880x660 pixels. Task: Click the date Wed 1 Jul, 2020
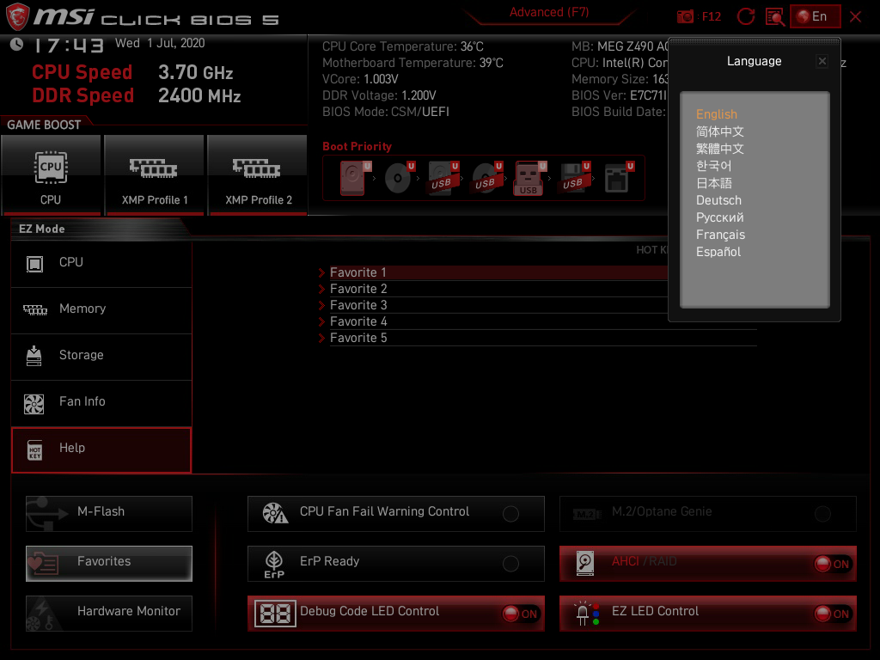tap(160, 43)
